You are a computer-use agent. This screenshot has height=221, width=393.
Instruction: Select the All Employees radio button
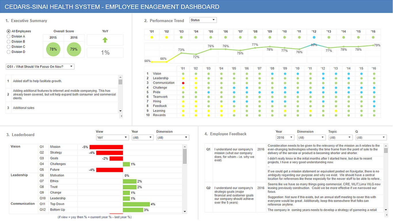tap(9, 31)
